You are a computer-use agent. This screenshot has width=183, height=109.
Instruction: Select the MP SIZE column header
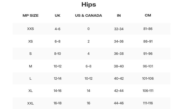[x=30, y=15]
